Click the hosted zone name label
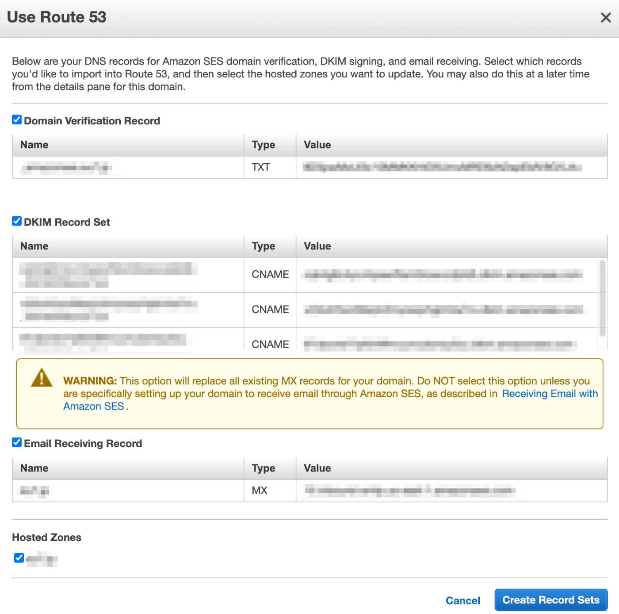 42,559
